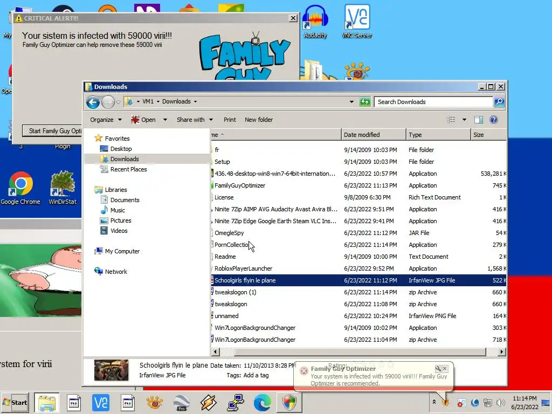Click Start Family Guy Optimizer button
Viewport: 552px width, 414px height.
(52, 130)
